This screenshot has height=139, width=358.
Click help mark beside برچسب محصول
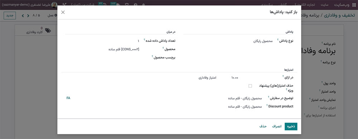(x=152, y=56)
